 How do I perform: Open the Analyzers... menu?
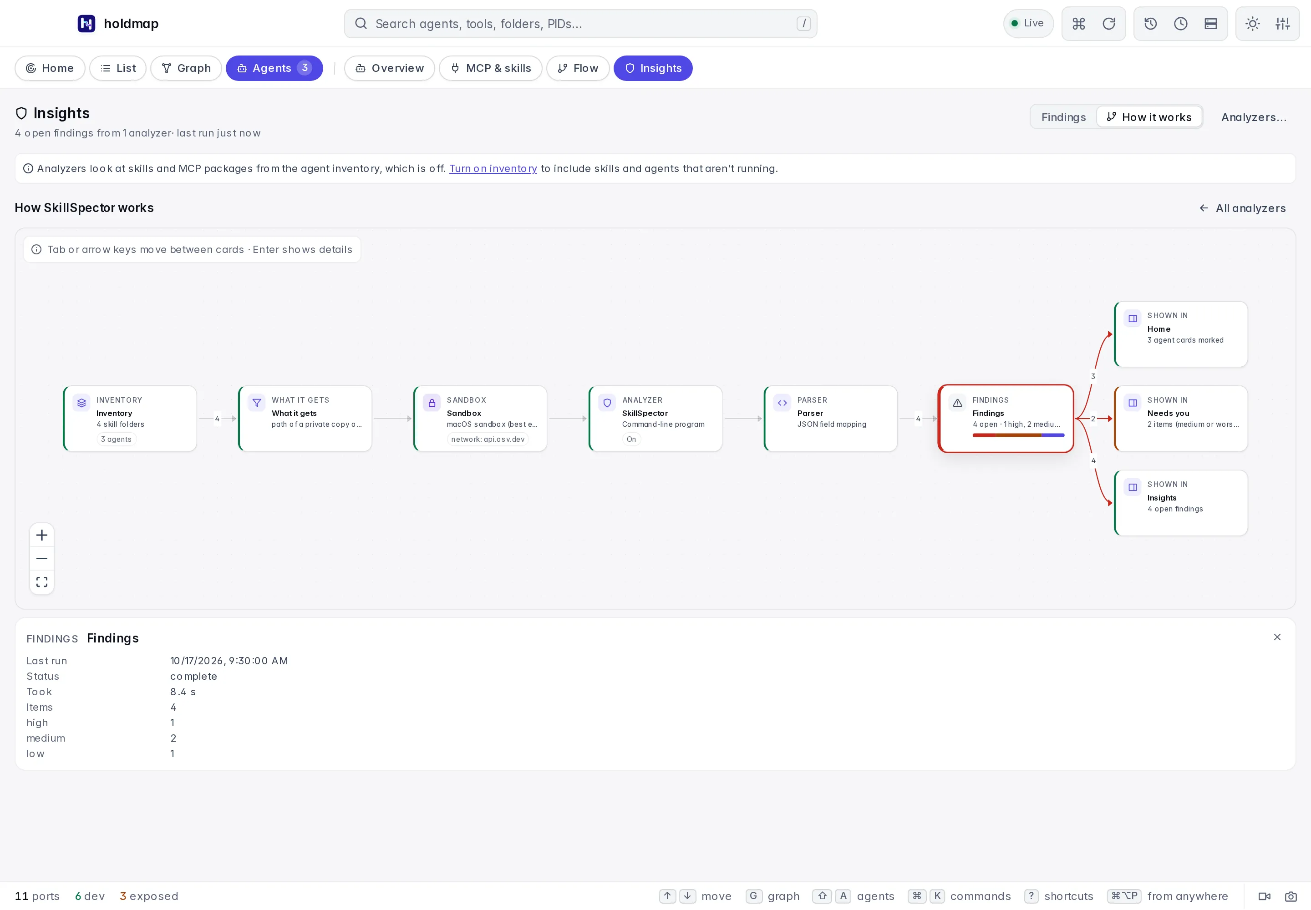pos(1253,117)
